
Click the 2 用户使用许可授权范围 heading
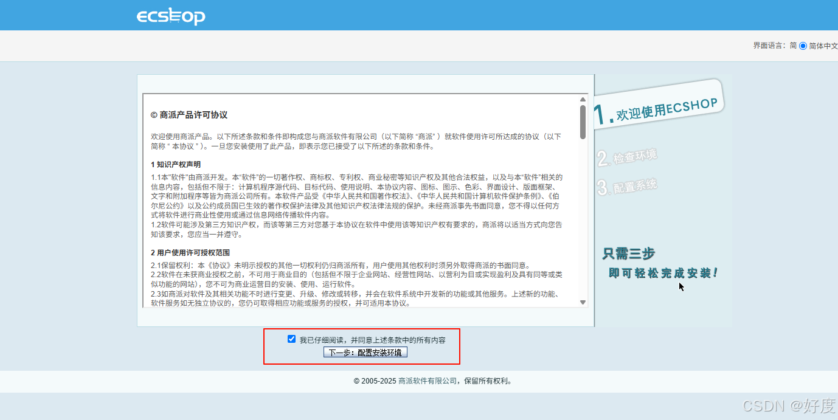(190, 252)
